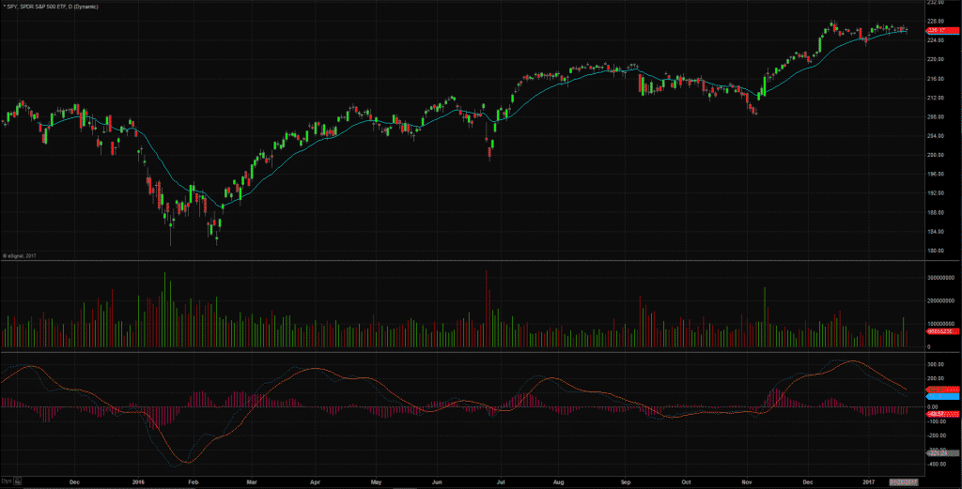Click the 200.00 level on price scale
The width and height of the screenshot is (962, 489).
pos(936,155)
